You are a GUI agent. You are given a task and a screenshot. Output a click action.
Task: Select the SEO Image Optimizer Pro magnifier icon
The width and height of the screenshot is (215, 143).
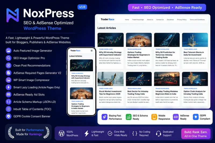coord(9,58)
